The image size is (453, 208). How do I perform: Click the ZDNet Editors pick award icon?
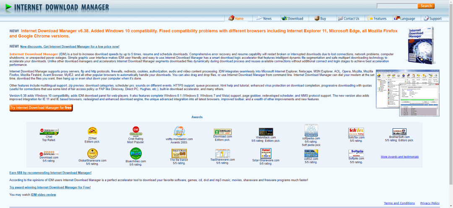(x=92, y=131)
